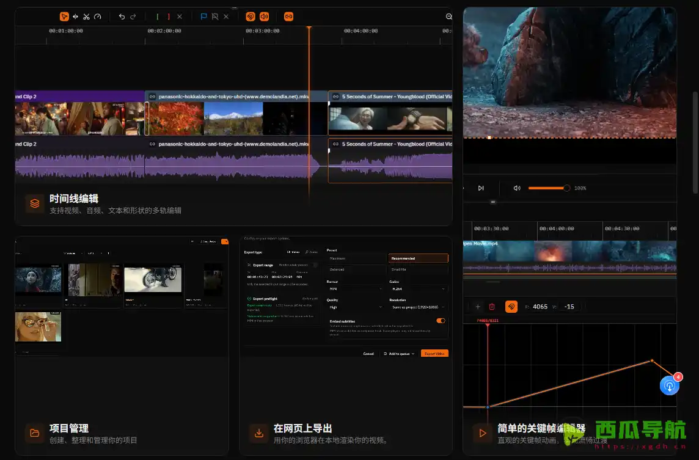
Task: Click download icon beside 在网页上导出
Action: click(258, 433)
